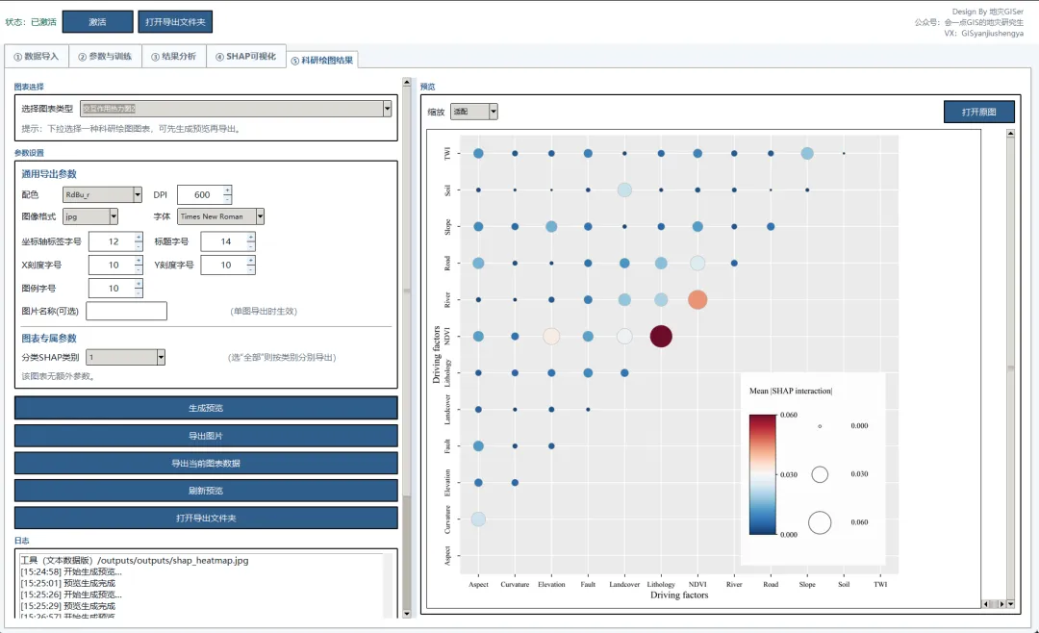Increase the 图例字号 value
1039x633 pixels.
click(x=139, y=284)
